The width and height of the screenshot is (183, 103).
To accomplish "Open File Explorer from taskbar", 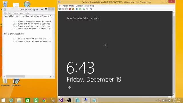I will point(19,100).
